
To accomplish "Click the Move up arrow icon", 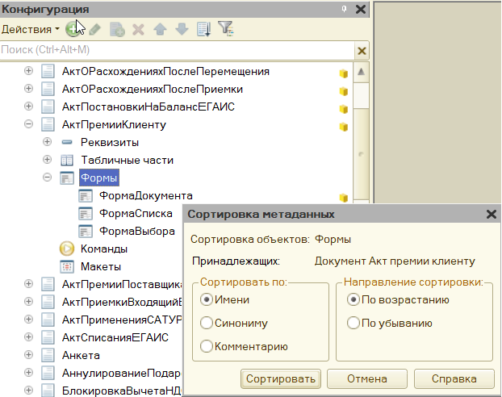I will (160, 30).
